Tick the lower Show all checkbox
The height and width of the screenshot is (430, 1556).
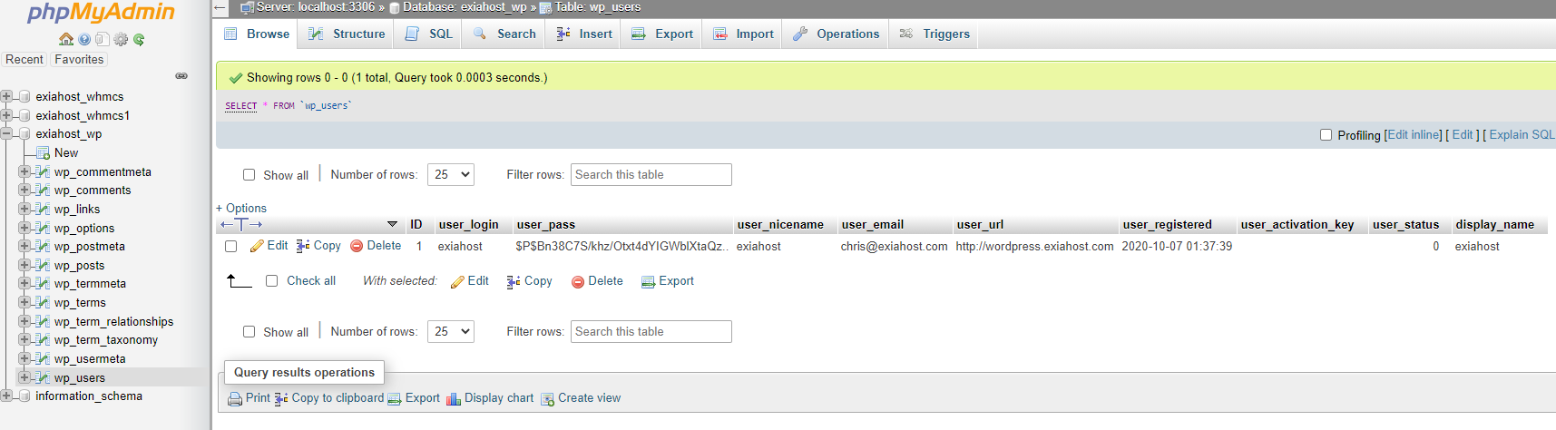pyautogui.click(x=249, y=332)
